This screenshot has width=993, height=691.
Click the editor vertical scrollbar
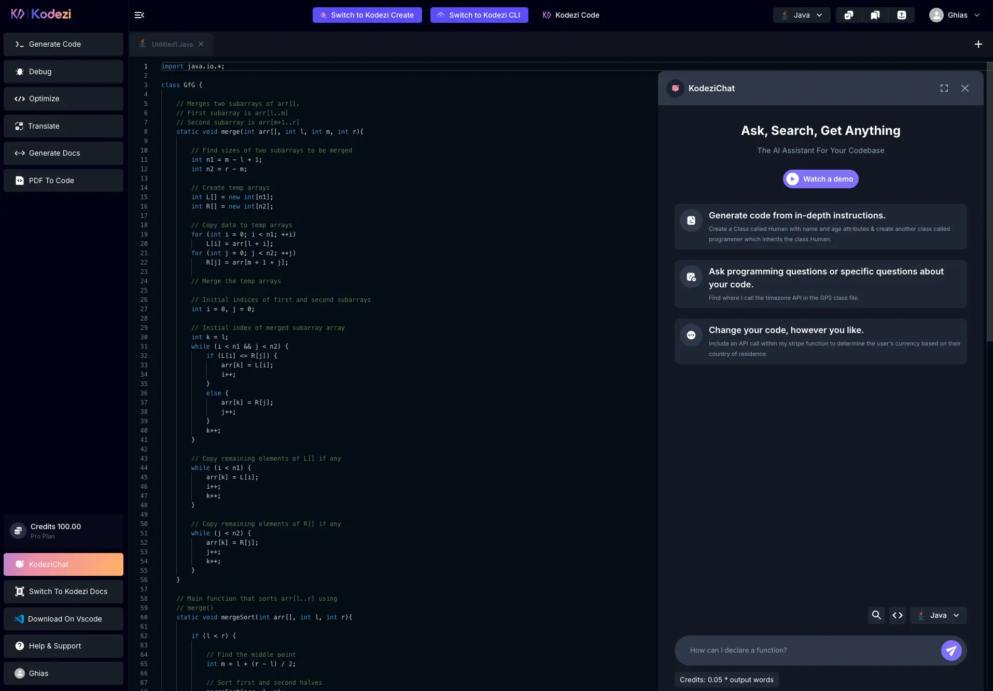[990, 202]
